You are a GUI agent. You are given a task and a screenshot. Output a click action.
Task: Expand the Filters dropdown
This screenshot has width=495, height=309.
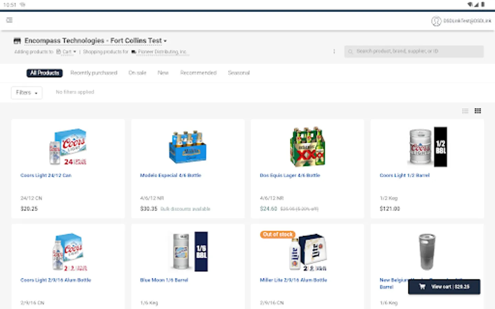26,93
